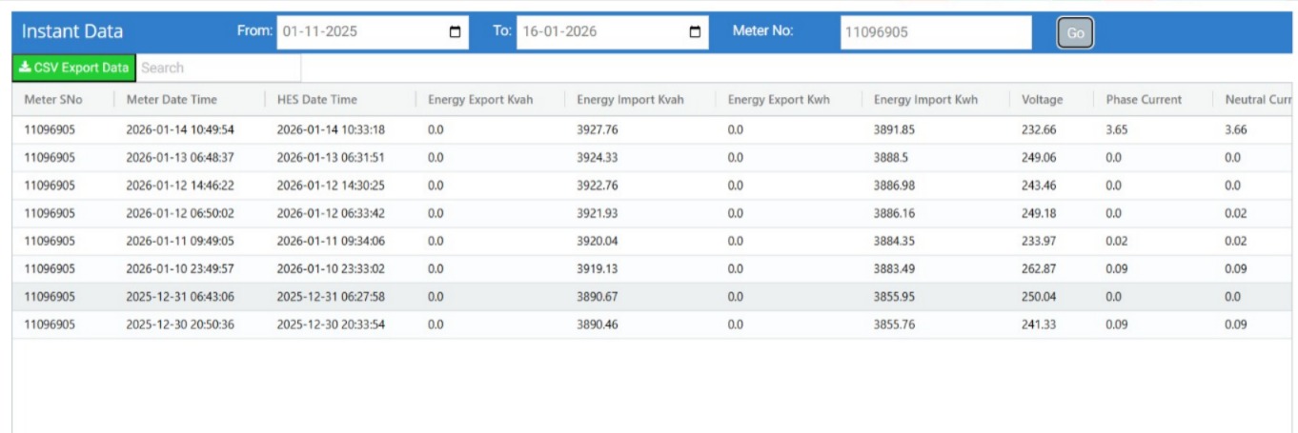
Task: Click the Instant Data page title
Action: [72, 31]
